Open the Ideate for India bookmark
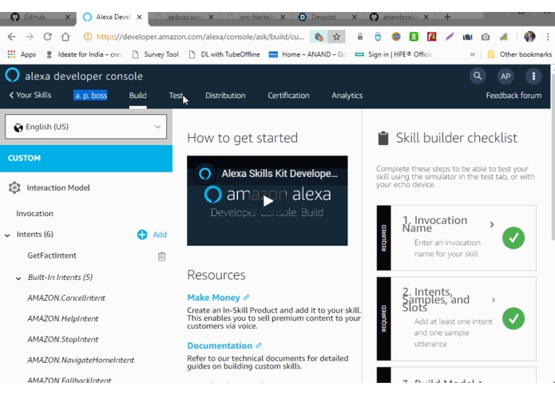The image size is (555, 394). [x=84, y=54]
